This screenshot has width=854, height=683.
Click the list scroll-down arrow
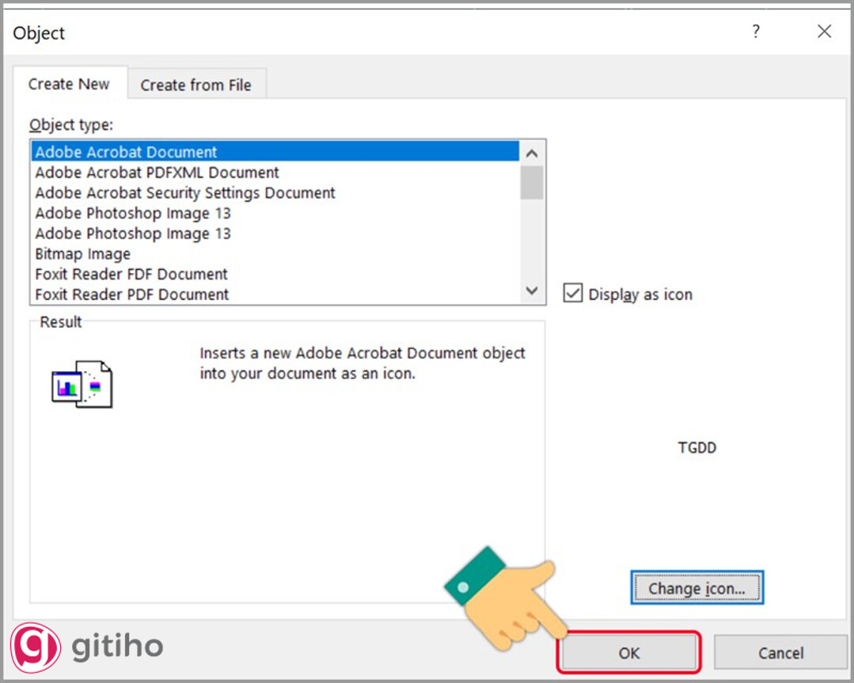(x=532, y=290)
